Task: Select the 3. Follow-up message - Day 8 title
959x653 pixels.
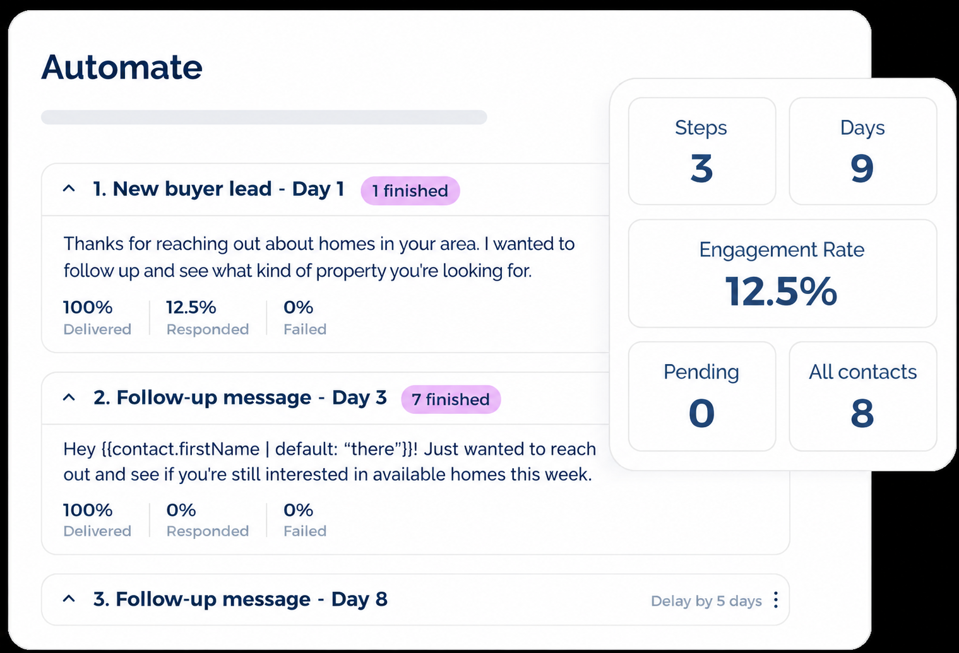Action: click(240, 599)
